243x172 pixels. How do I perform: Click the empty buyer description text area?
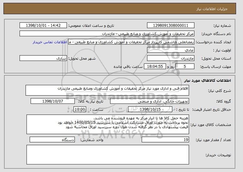108,155
